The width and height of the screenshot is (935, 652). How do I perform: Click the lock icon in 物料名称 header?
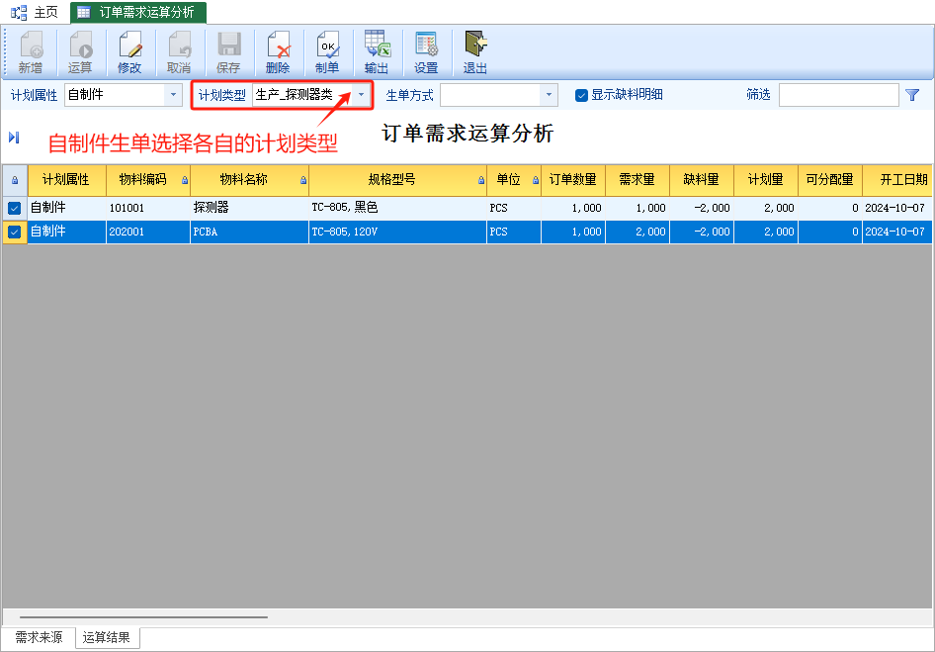click(x=303, y=180)
